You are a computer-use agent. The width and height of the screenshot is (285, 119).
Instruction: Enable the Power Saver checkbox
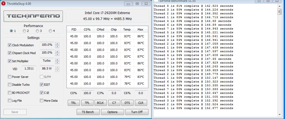pos(9,77)
